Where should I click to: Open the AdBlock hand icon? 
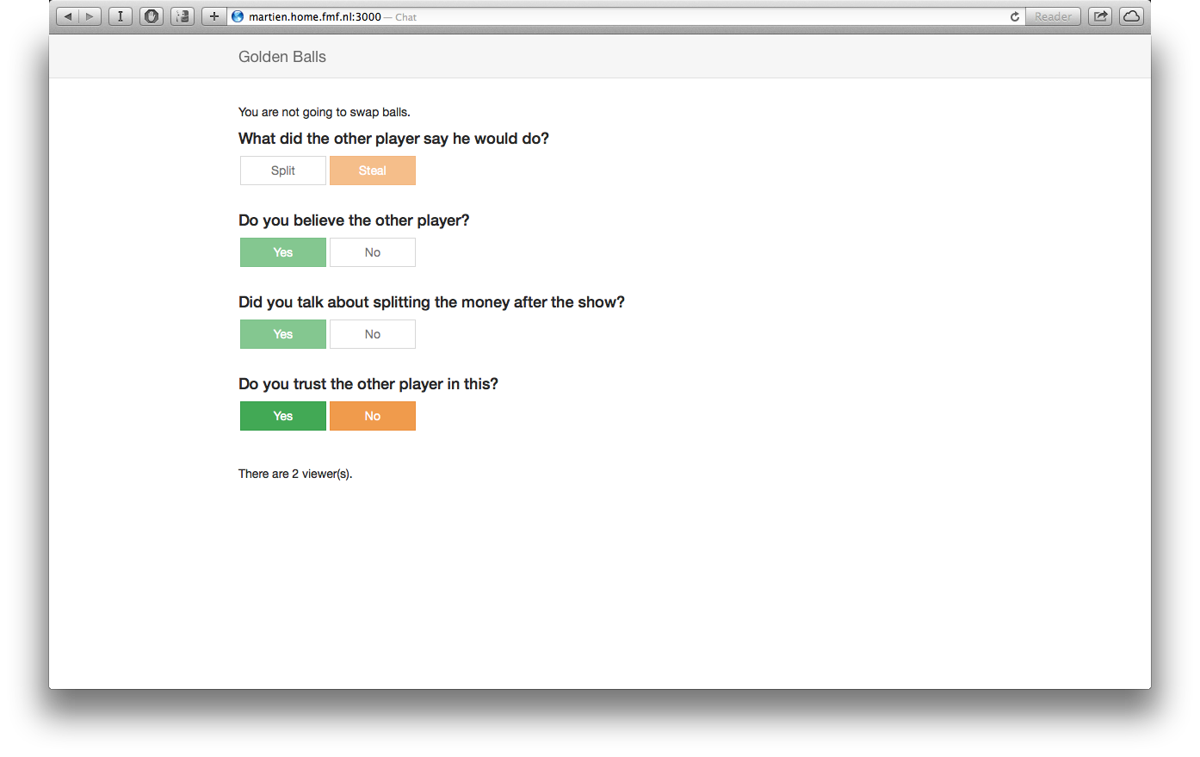[152, 16]
